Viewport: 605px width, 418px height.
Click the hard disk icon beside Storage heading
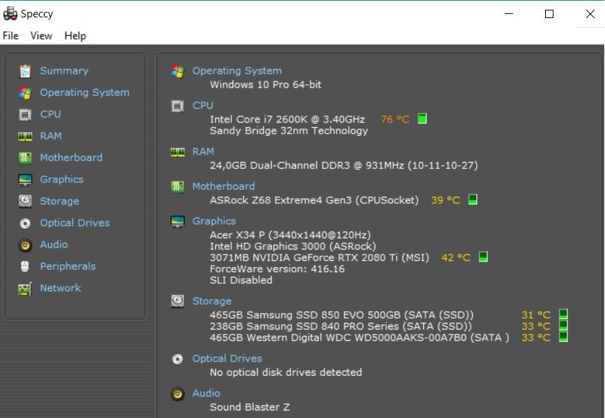[x=178, y=300]
